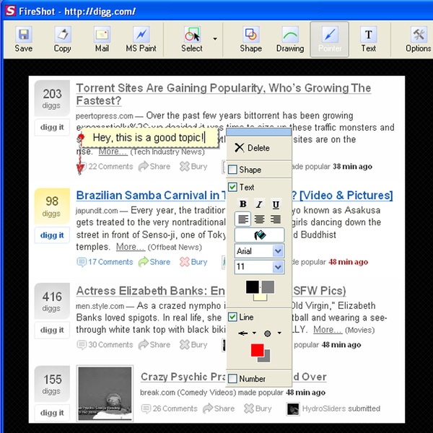Screen dimensions: 433x433
Task: Uncheck the Text checkbox
Action: pyautogui.click(x=232, y=187)
